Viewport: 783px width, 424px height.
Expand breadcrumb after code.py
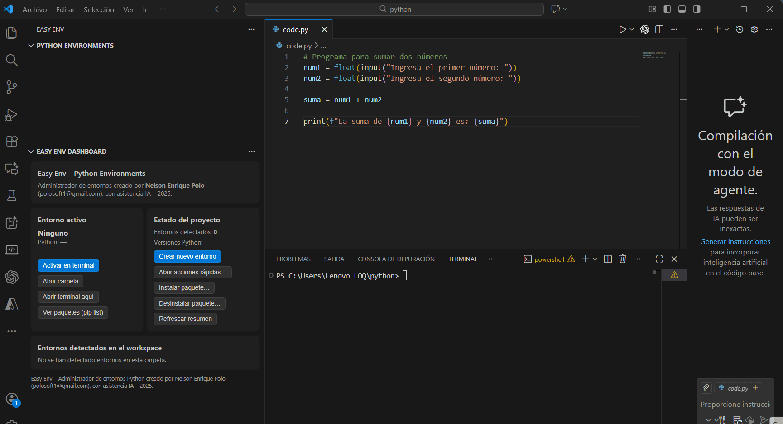pyautogui.click(x=323, y=46)
